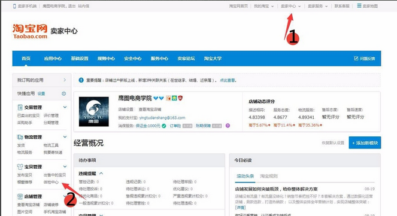Open the 卖家论坛 navigation tab
This screenshot has width=397, height=216.
(186, 59)
